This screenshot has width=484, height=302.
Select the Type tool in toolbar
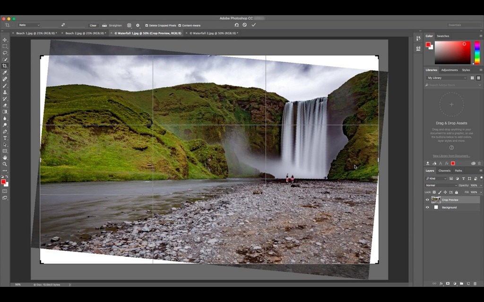tap(5, 138)
